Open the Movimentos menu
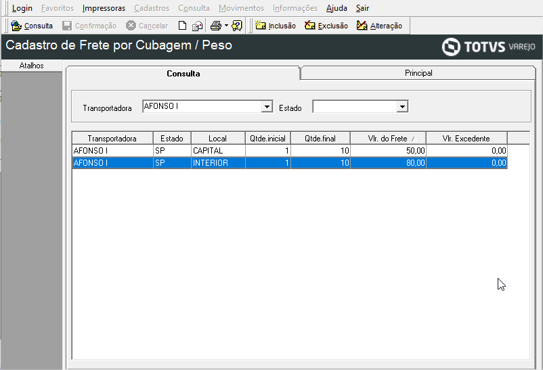Image resolution: width=543 pixels, height=370 pixels. click(x=242, y=8)
